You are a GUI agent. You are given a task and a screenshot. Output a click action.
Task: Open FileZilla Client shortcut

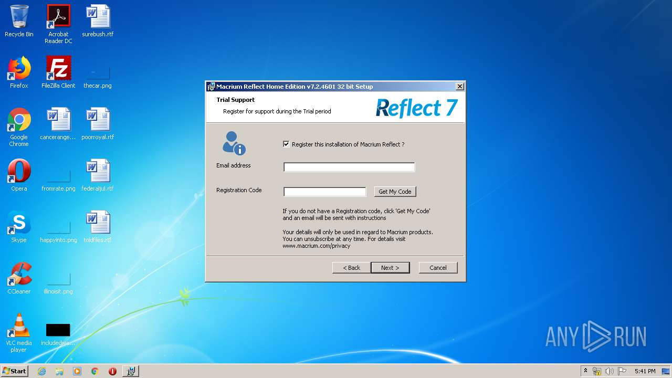(58, 72)
